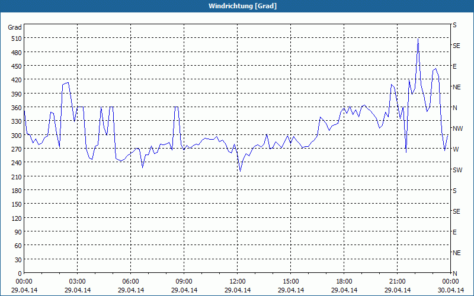This screenshot has width=474, height=296.
Task: Pick the 09:00 label on time axis
Action: point(184,281)
